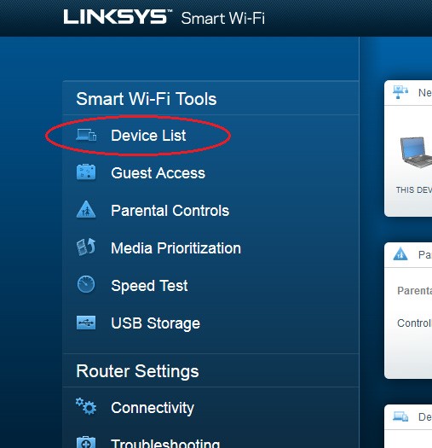
Task: Select Parental Controls from the tools menu
Action: tap(170, 211)
